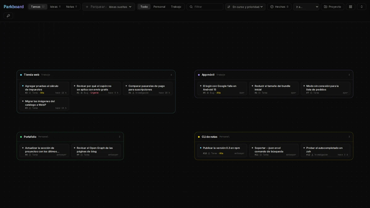
Task: Click the task type icon on card #6
Action: [259, 93]
